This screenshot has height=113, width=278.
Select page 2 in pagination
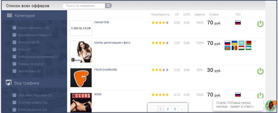pyautogui.click(x=168, y=109)
